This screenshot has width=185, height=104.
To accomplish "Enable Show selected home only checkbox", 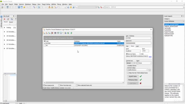I will coord(77,85).
